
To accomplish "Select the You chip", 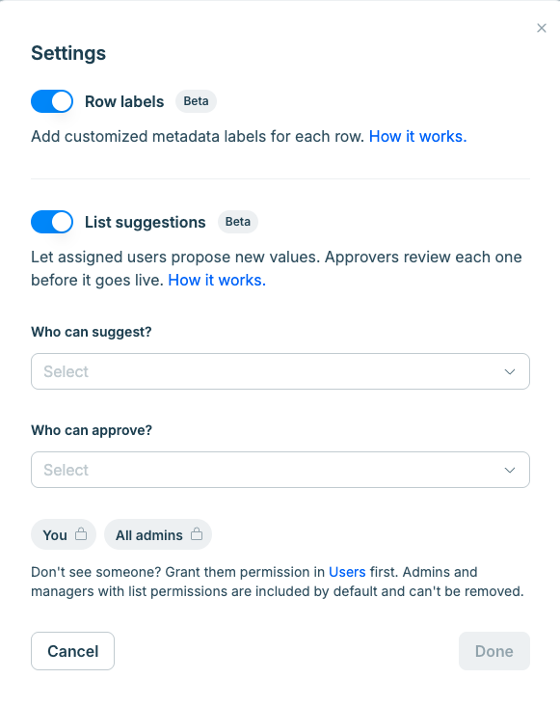I will (64, 534).
